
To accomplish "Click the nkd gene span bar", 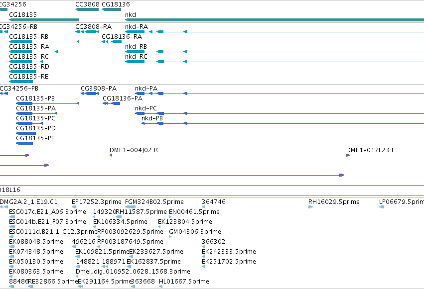I will point(275,20).
